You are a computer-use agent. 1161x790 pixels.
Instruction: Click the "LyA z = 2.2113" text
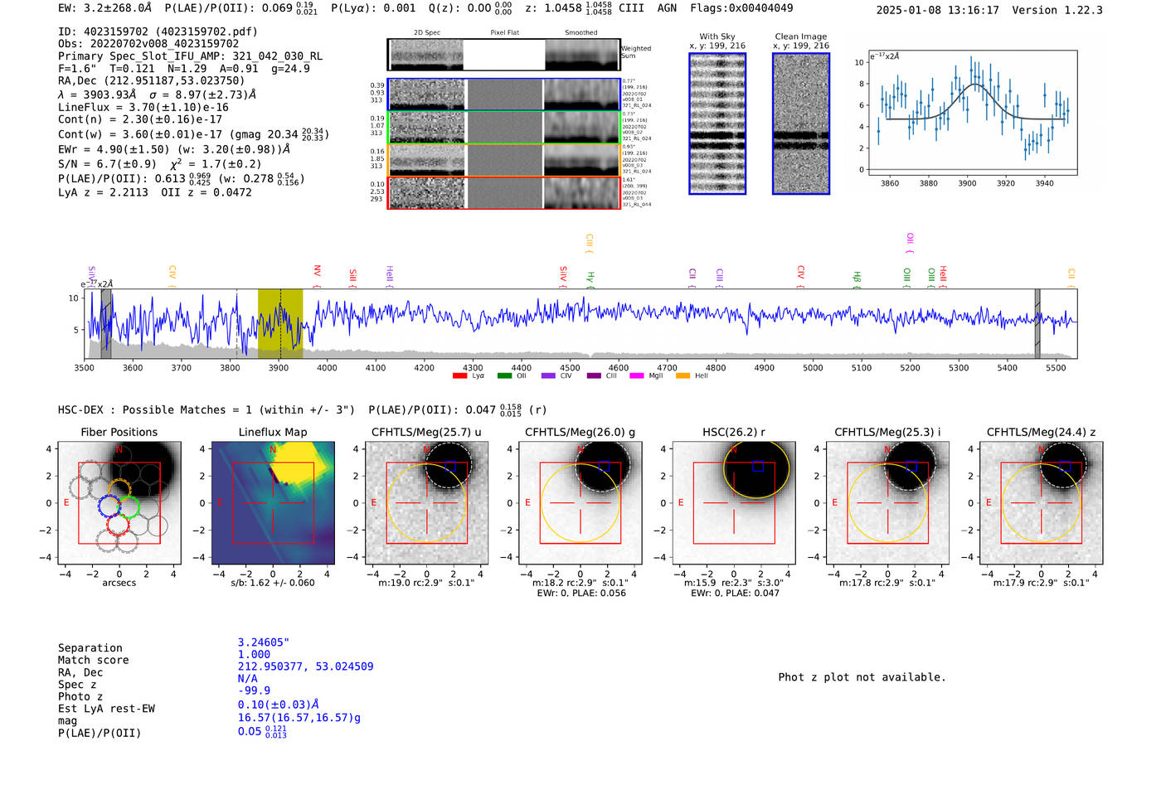click(103, 192)
